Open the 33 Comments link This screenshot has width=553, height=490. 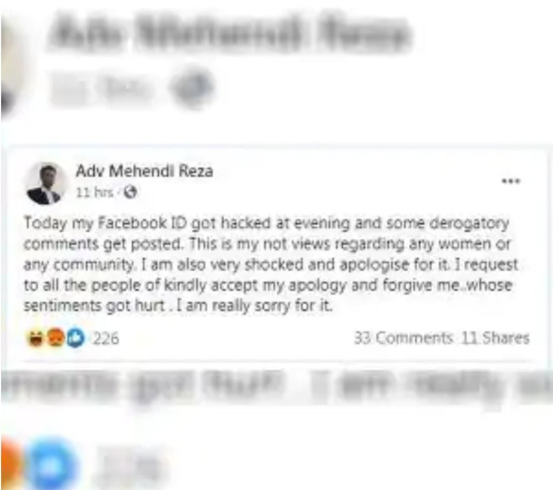click(403, 338)
